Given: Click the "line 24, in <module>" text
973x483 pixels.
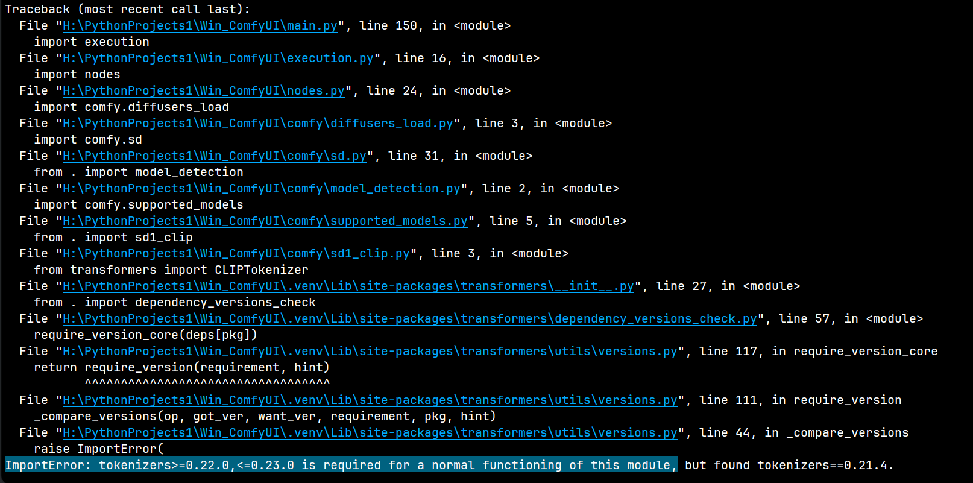Looking at the screenshot, I should (439, 91).
